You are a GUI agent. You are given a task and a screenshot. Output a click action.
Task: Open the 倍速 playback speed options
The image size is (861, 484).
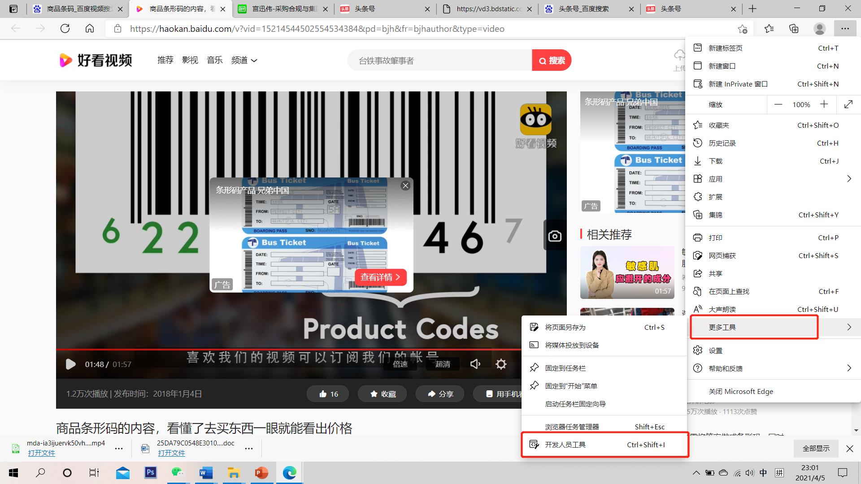point(400,364)
